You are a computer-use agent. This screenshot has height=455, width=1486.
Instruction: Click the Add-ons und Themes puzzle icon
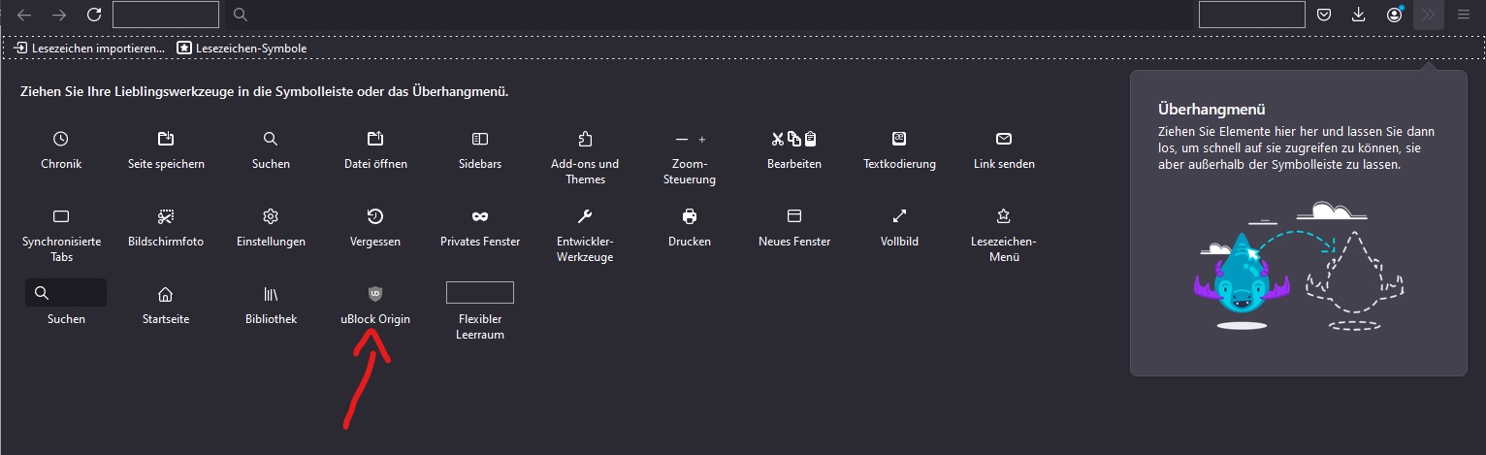(585, 139)
